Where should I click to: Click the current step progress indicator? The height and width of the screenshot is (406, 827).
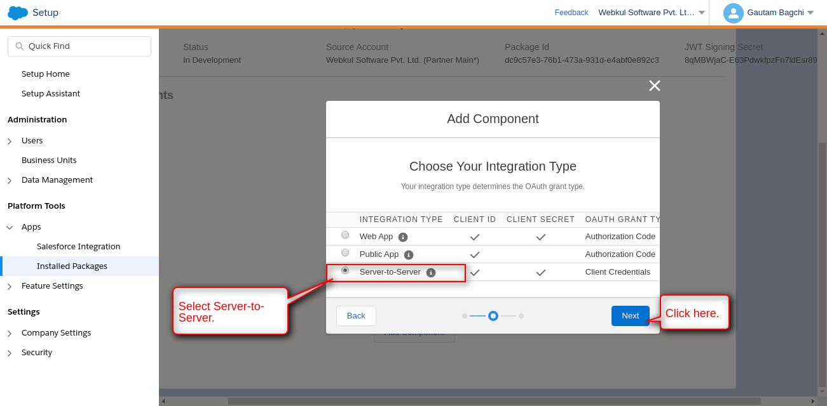[x=493, y=316]
